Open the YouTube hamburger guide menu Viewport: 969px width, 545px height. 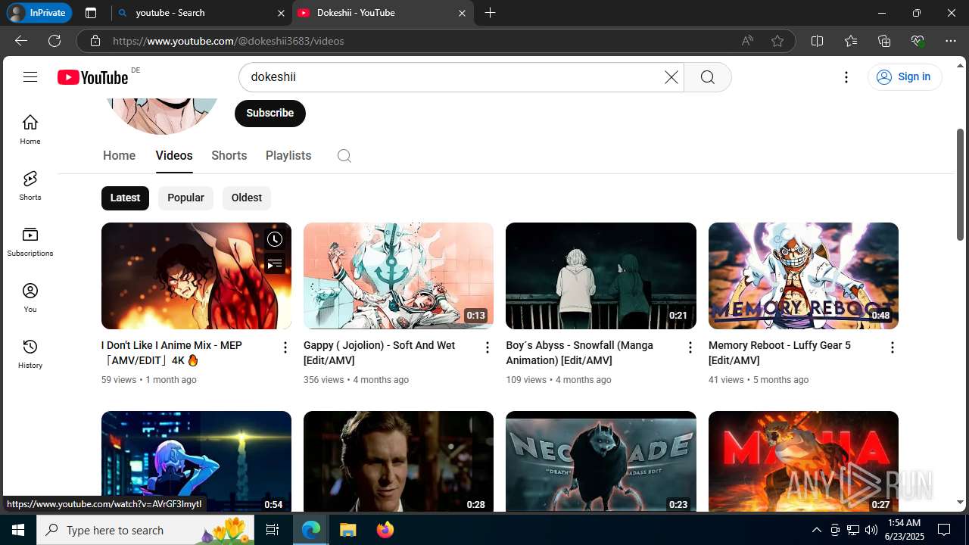click(30, 76)
